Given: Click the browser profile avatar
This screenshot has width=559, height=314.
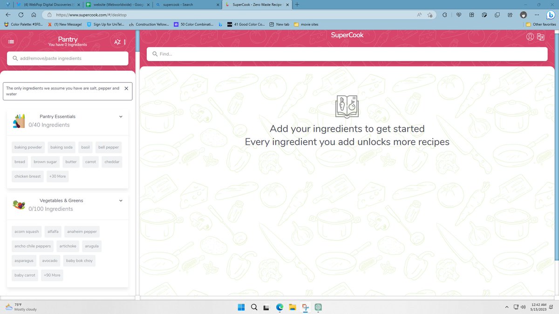Looking at the screenshot, I should 524,15.
